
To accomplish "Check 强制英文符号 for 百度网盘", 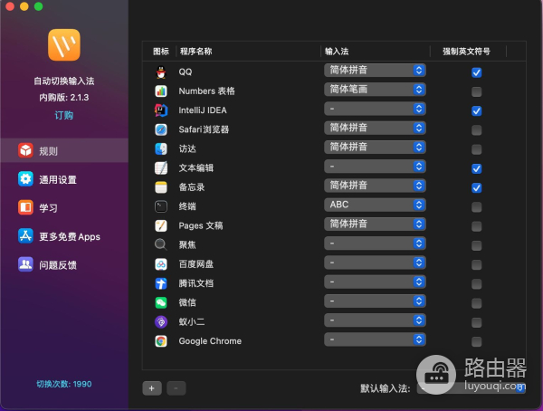I will (x=477, y=264).
